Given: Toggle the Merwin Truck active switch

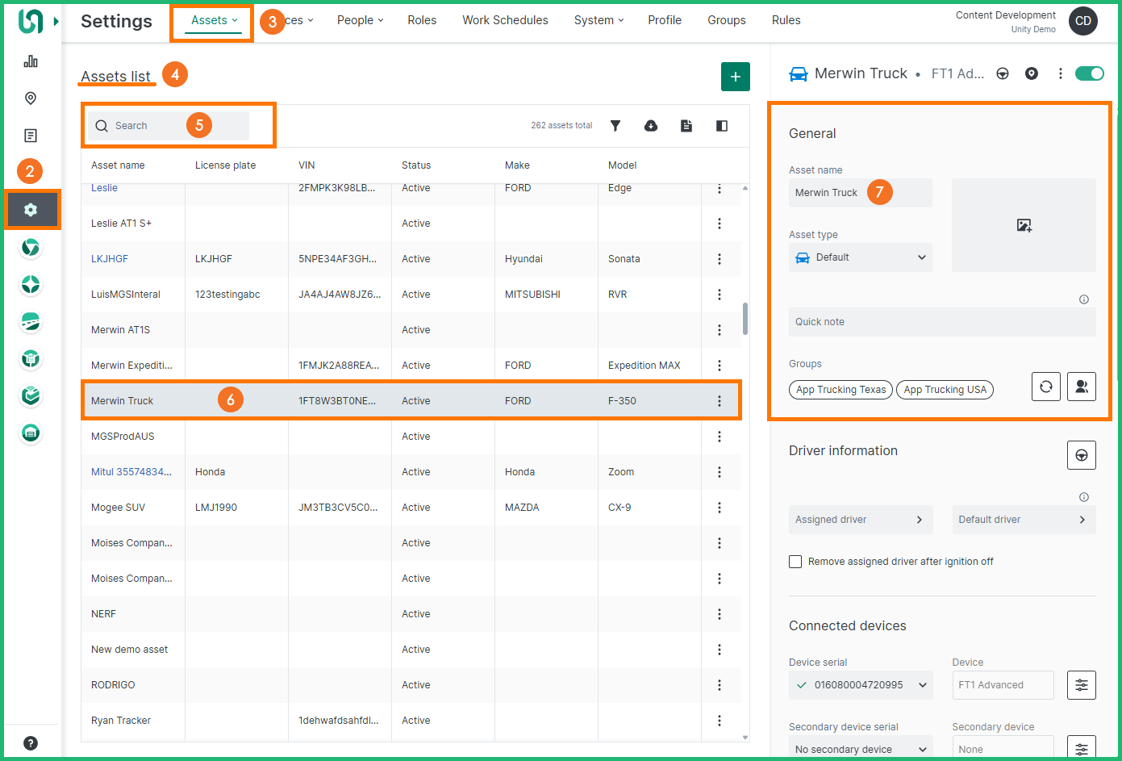Looking at the screenshot, I should (1090, 73).
